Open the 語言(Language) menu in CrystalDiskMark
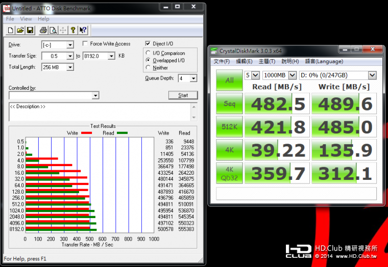 coord(324,62)
